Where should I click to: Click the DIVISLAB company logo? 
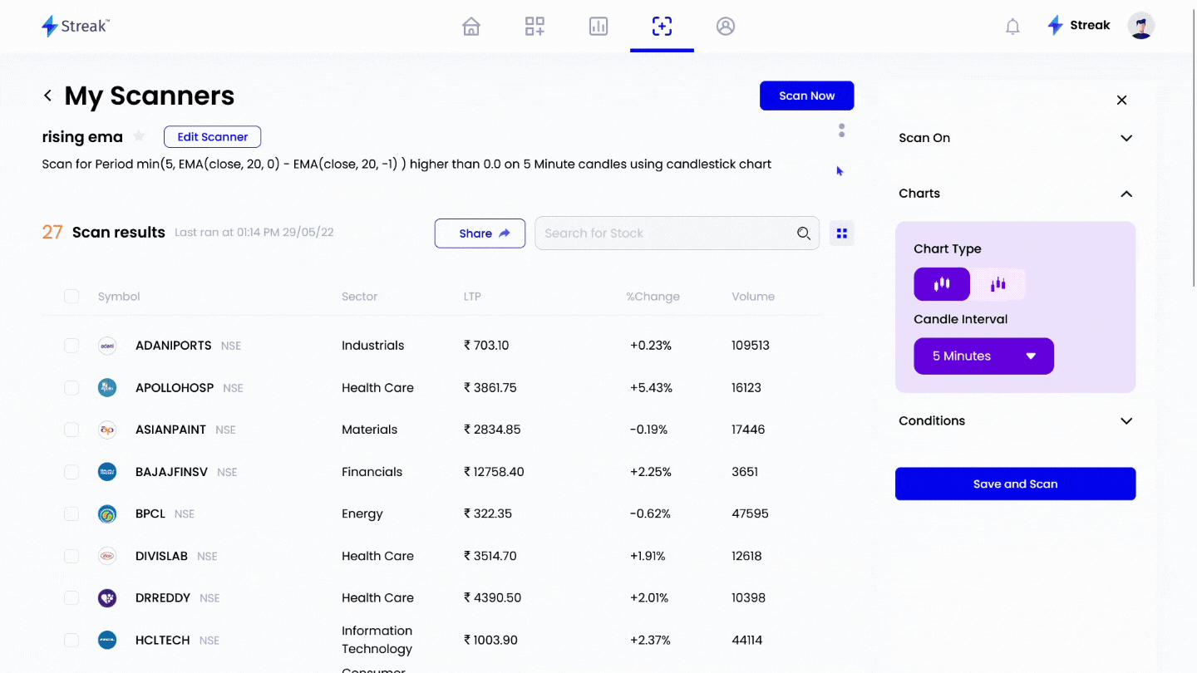pos(107,556)
